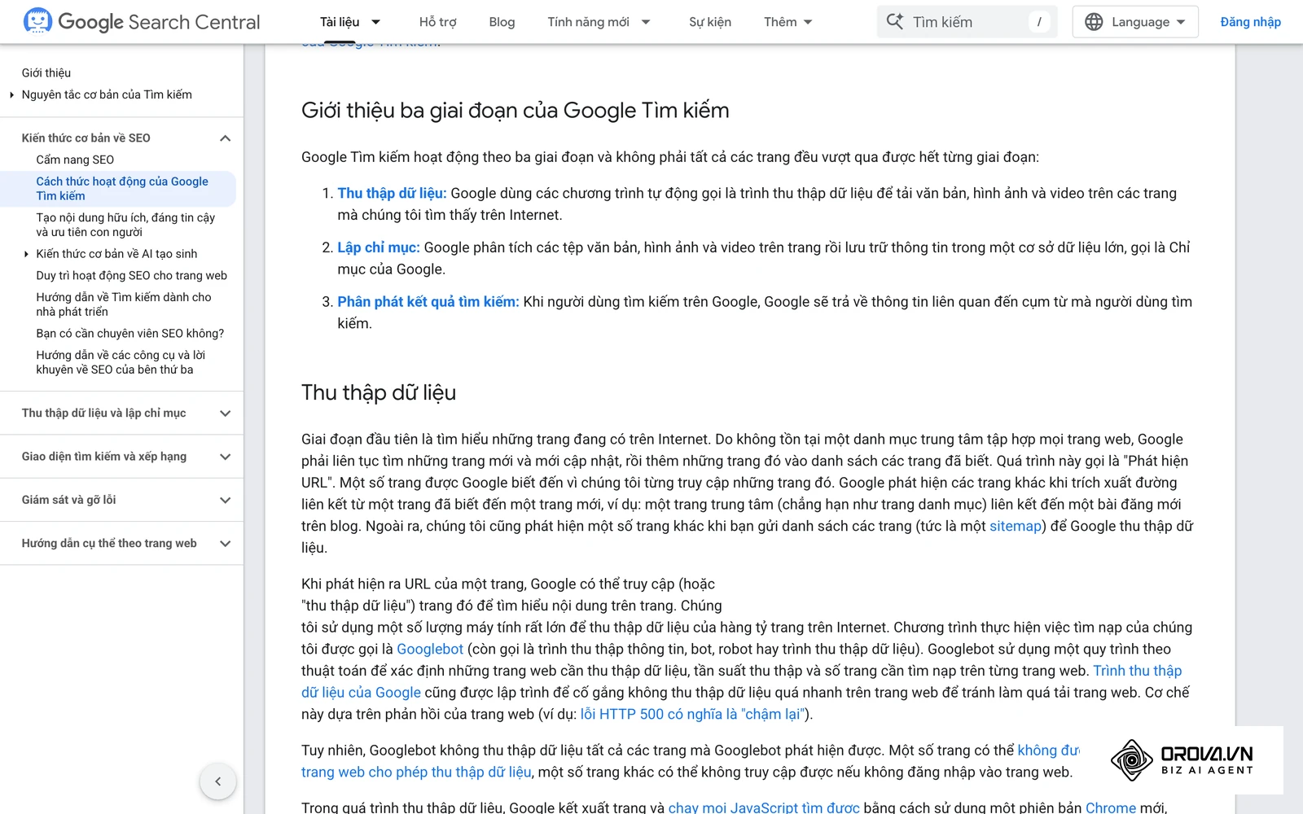
Task: Open the sitemap link
Action: (x=1016, y=526)
